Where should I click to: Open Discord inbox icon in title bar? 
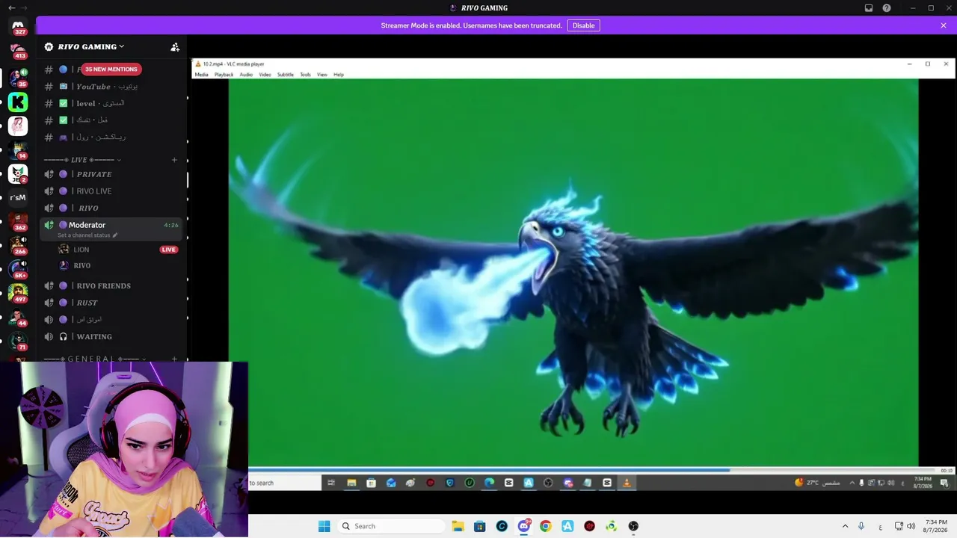click(869, 8)
